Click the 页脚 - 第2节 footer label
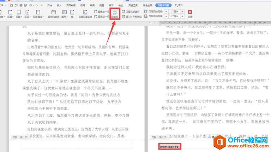The width and height of the screenshot is (271, 152). (159, 137)
